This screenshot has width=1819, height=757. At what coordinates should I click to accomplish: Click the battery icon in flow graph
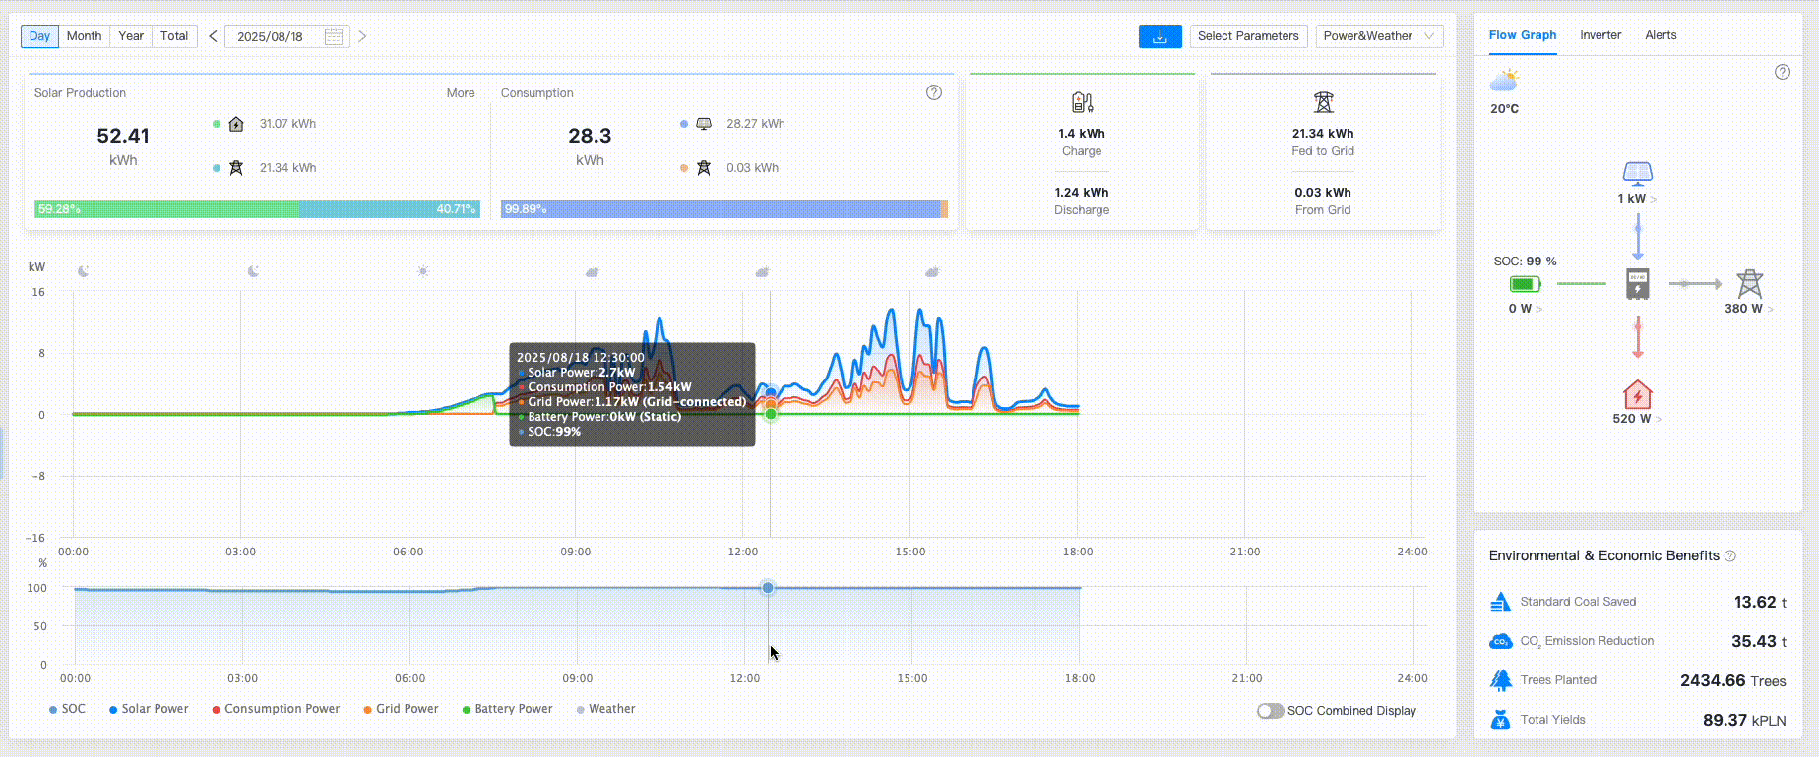pos(1525,284)
